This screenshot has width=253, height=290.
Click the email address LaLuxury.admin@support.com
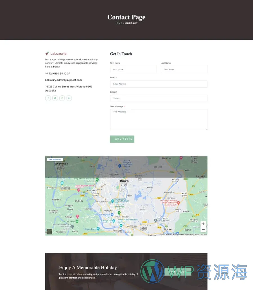pyautogui.click(x=63, y=80)
